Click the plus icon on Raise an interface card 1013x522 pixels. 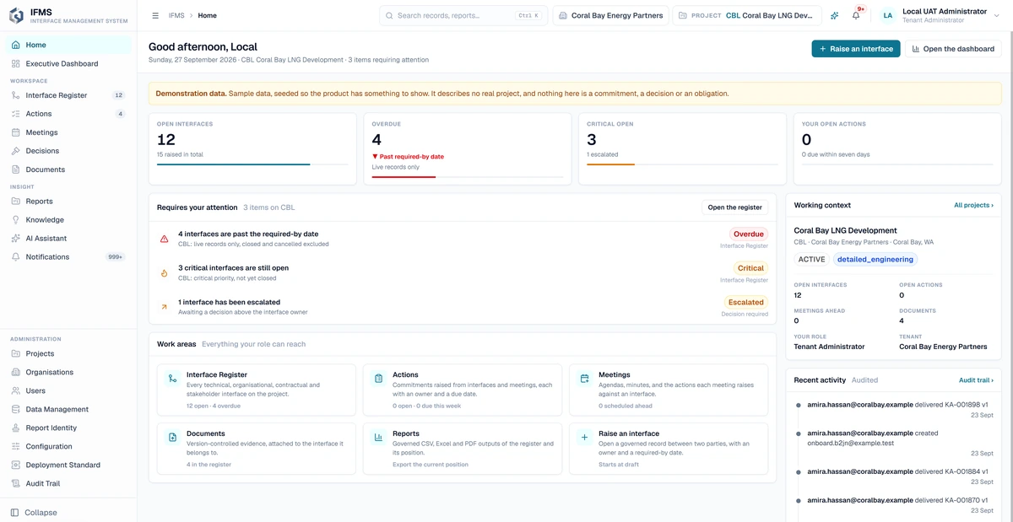coord(584,438)
